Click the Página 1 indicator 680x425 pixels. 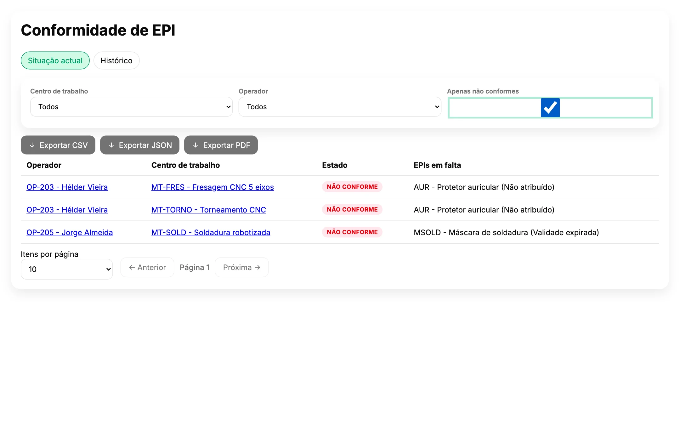click(195, 267)
